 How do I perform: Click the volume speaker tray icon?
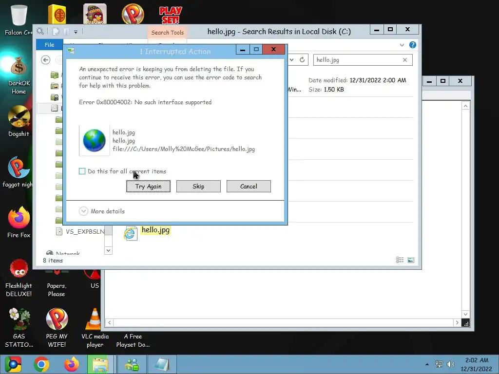(450, 364)
